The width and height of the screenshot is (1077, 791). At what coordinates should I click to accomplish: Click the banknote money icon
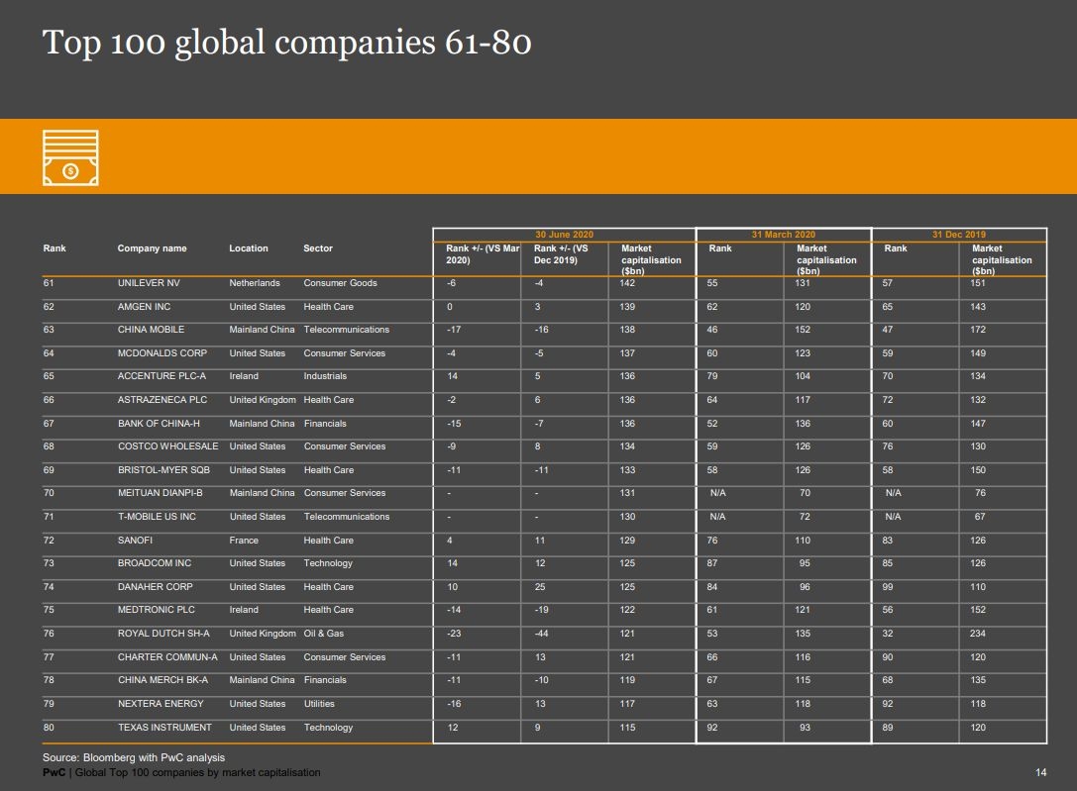tap(70, 157)
